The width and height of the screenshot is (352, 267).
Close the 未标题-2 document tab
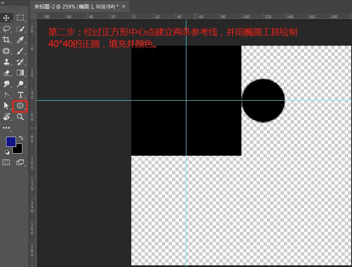pos(123,7)
